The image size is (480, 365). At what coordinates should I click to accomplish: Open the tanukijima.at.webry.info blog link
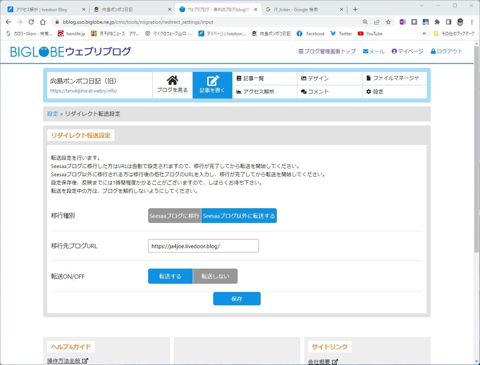point(84,91)
